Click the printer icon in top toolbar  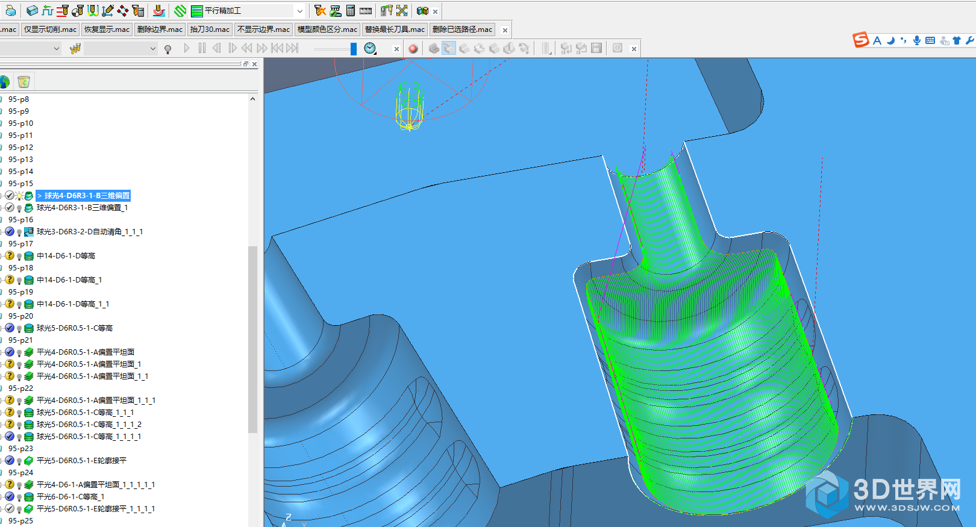10,11
